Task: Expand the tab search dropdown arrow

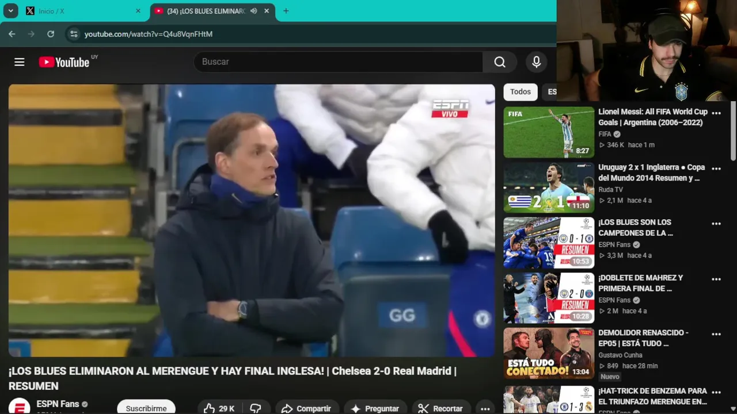Action: (x=10, y=11)
